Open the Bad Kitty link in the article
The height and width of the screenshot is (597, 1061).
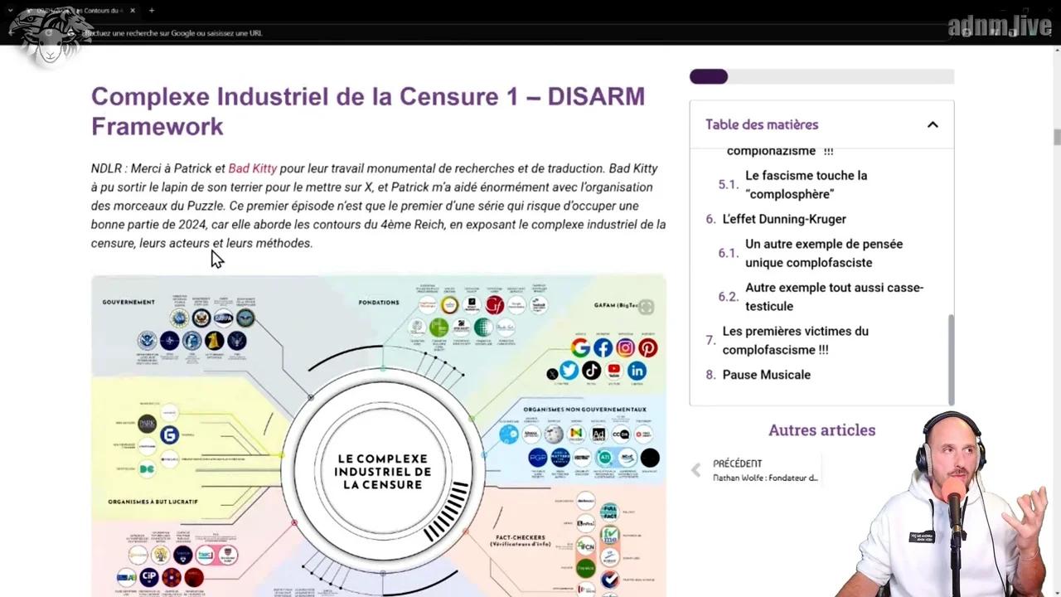[253, 168]
